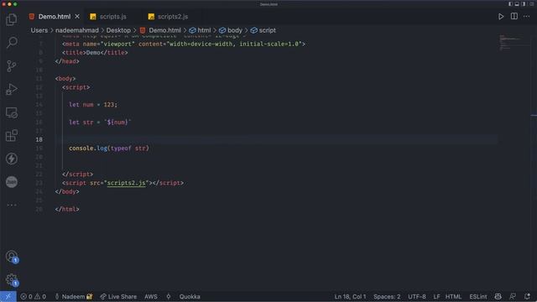Open the remote window indicator in the status bar
The height and width of the screenshot is (302, 537).
coord(8,296)
